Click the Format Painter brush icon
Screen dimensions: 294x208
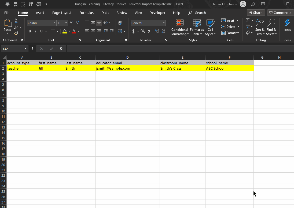pos(16,33)
